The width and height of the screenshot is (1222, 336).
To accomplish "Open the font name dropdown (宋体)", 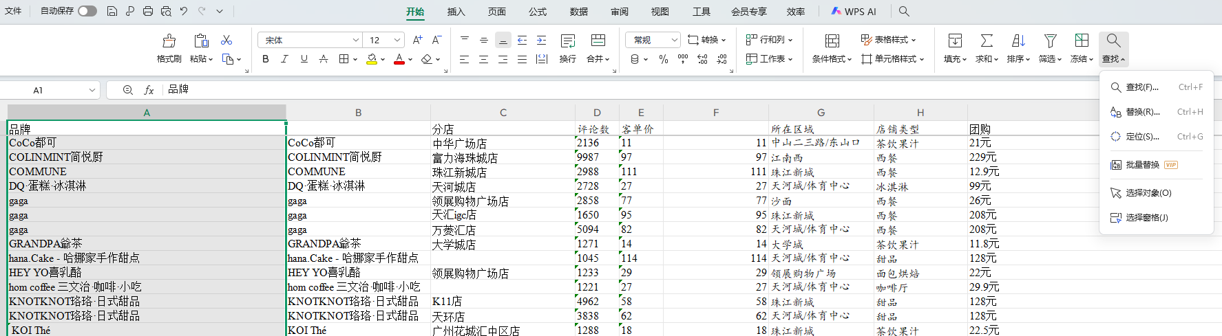I will click(355, 40).
